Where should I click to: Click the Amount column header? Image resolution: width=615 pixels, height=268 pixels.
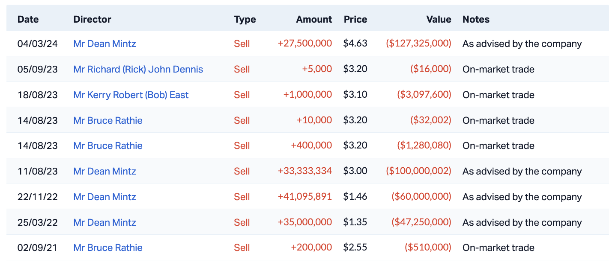tap(314, 19)
